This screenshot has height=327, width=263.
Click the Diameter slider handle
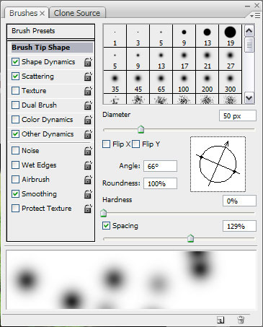(141, 129)
